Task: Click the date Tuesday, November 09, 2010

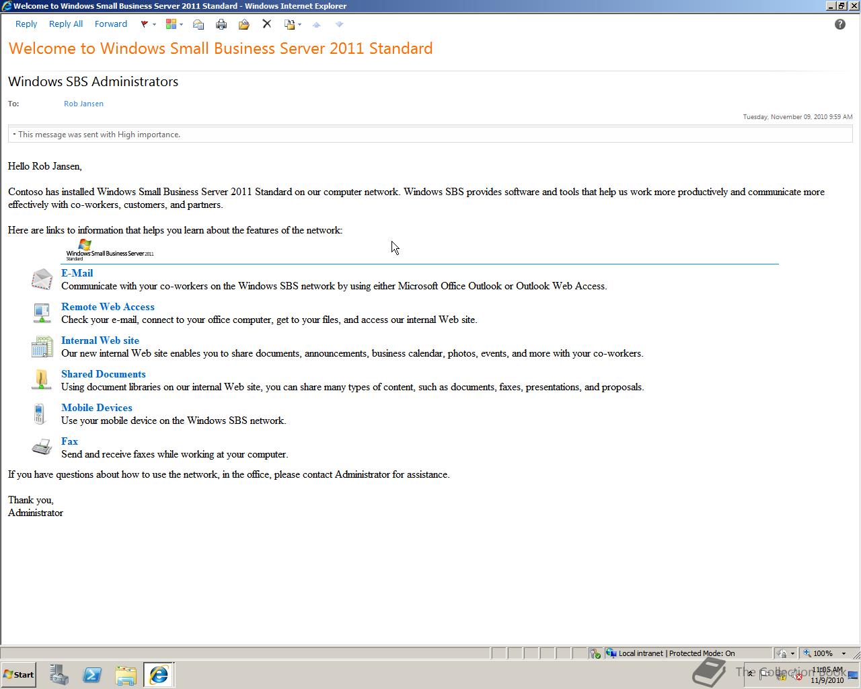Action: click(x=798, y=116)
